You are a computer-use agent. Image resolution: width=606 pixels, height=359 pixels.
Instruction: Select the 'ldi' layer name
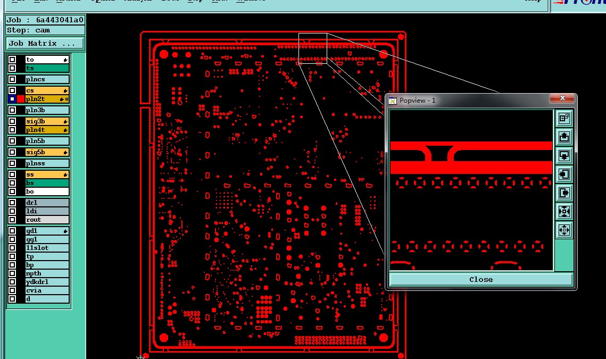coord(47,211)
